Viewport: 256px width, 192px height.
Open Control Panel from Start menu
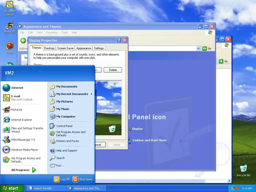point(61,126)
